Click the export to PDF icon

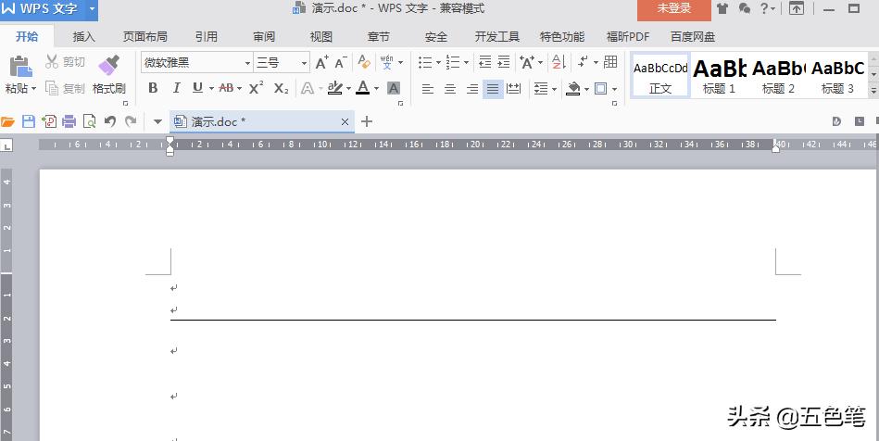click(49, 121)
